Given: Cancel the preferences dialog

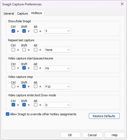Looking at the screenshot, I should click(x=92, y=135).
